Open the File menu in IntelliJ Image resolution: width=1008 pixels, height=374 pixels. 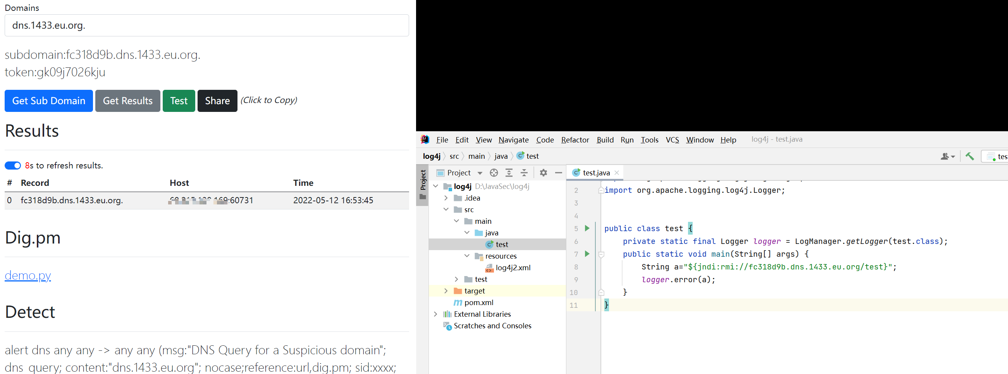[442, 140]
